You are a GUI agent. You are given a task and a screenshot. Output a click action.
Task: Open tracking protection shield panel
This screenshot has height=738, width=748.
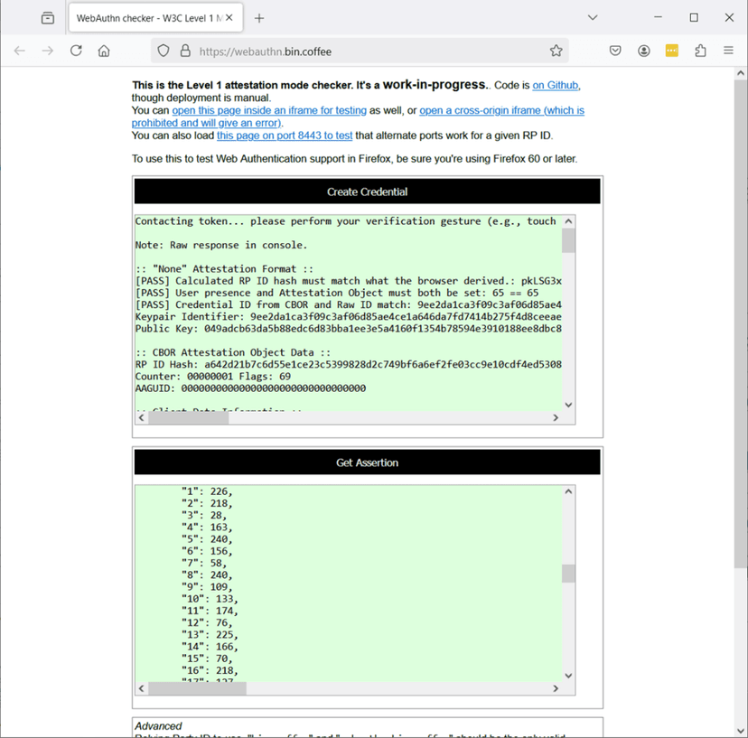click(x=164, y=51)
